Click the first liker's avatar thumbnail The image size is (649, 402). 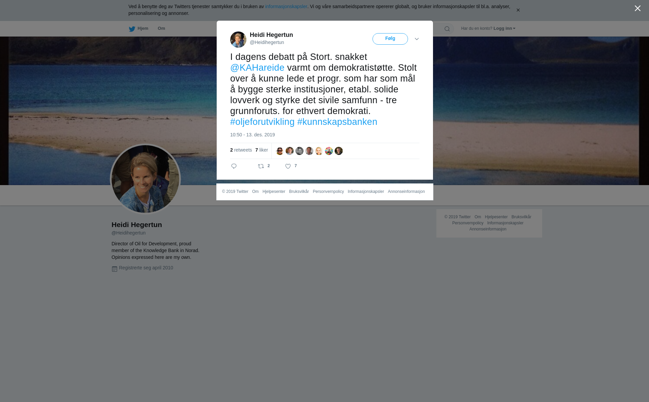pos(280,151)
